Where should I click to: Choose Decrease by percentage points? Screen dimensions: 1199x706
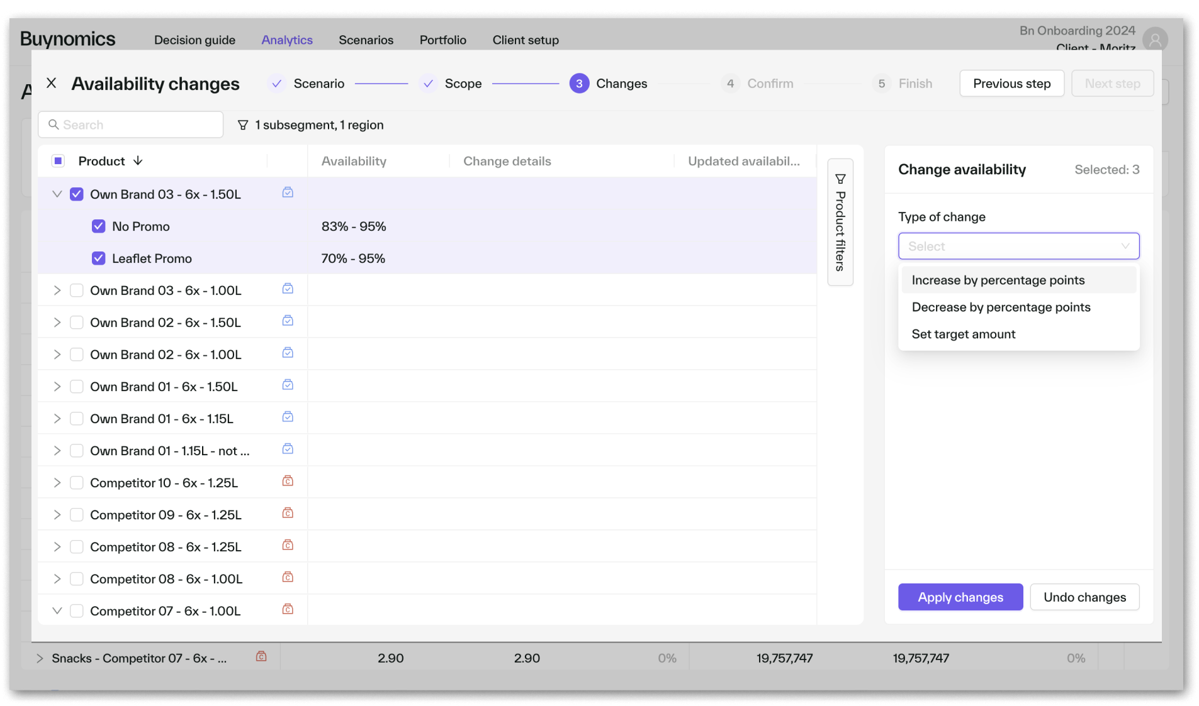(1018, 307)
